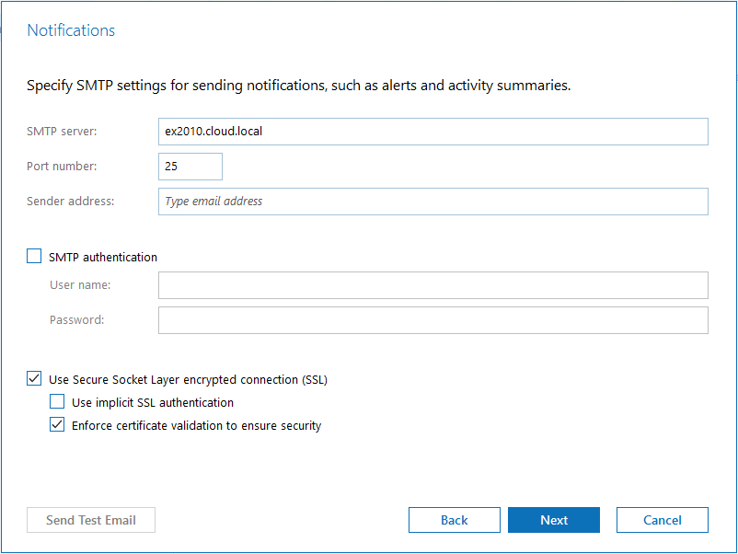This screenshot has height=554, width=738.
Task: Click the 'Port number:' label
Action: (62, 167)
